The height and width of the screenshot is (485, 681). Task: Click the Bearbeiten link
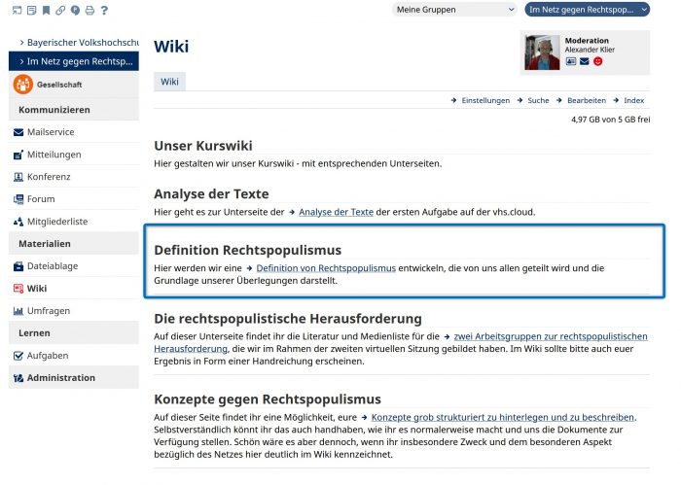[x=587, y=100]
